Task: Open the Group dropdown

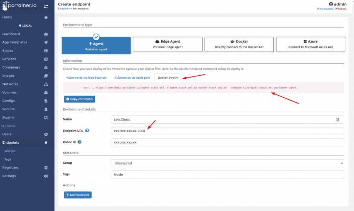Action: tap(227, 163)
